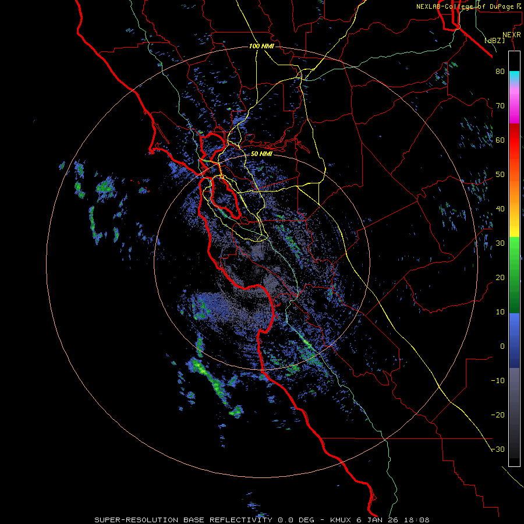
Task: Click the "-30" value on the dBZ scale
Action: coord(498,449)
